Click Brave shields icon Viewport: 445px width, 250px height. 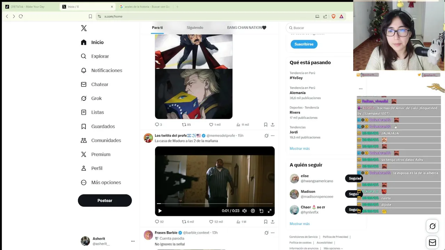click(334, 16)
